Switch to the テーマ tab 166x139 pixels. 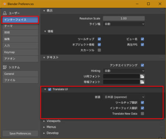pyautogui.click(x=20, y=26)
